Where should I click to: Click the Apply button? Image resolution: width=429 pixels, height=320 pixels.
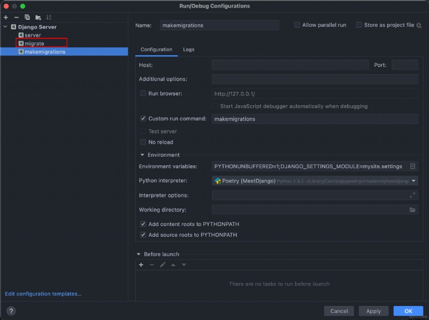point(373,311)
